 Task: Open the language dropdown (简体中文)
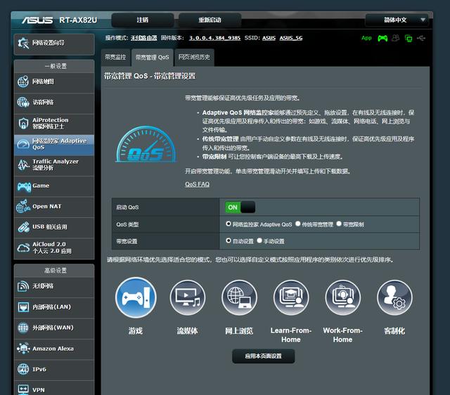coord(397,20)
